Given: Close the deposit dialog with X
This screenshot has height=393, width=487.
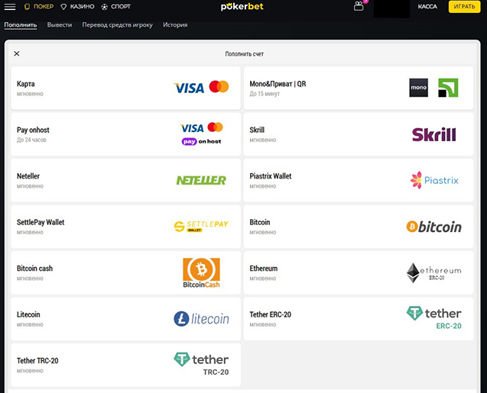Looking at the screenshot, I should [x=17, y=54].
